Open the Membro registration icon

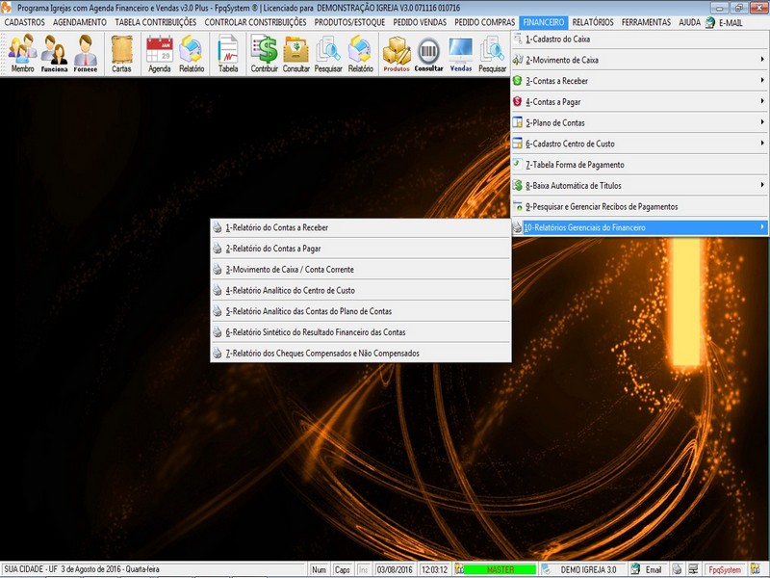click(x=22, y=53)
